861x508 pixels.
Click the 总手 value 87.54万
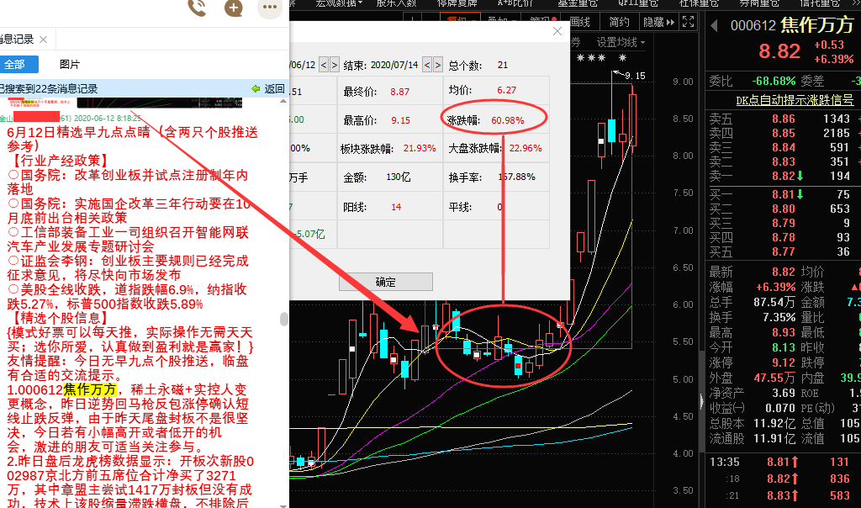(x=774, y=302)
